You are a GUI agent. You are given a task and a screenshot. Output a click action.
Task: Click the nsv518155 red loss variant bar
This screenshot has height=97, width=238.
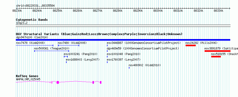pos(216,57)
